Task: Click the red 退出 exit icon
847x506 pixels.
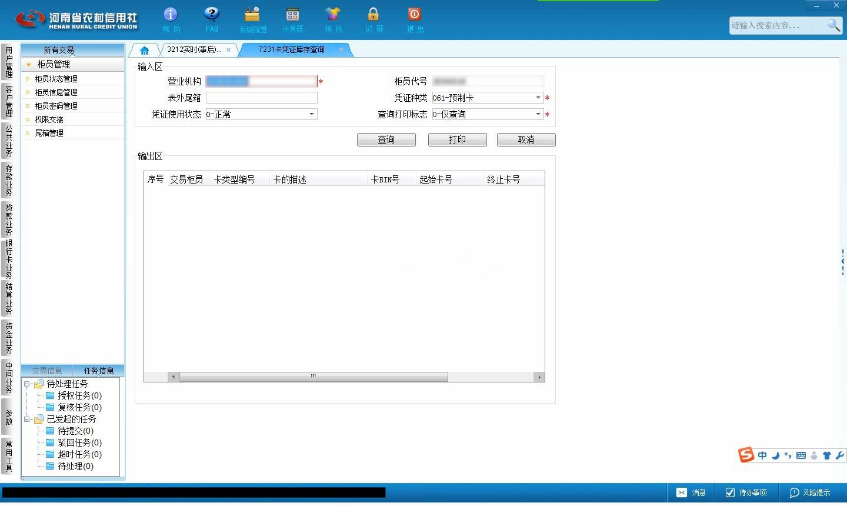Action: click(414, 14)
